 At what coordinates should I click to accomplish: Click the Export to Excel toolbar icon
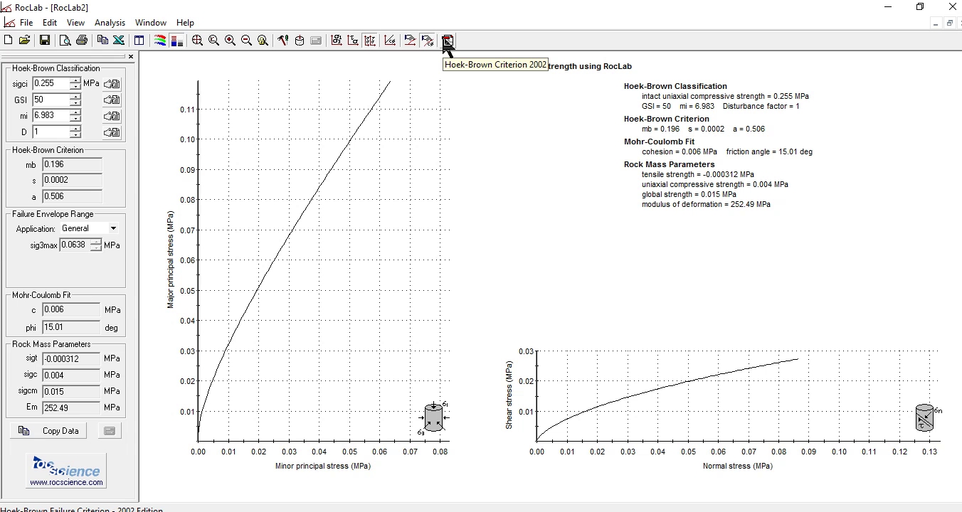(119, 41)
